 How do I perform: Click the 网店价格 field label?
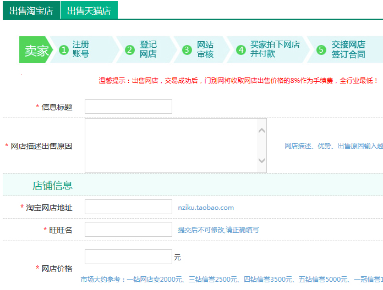[x=57, y=269]
